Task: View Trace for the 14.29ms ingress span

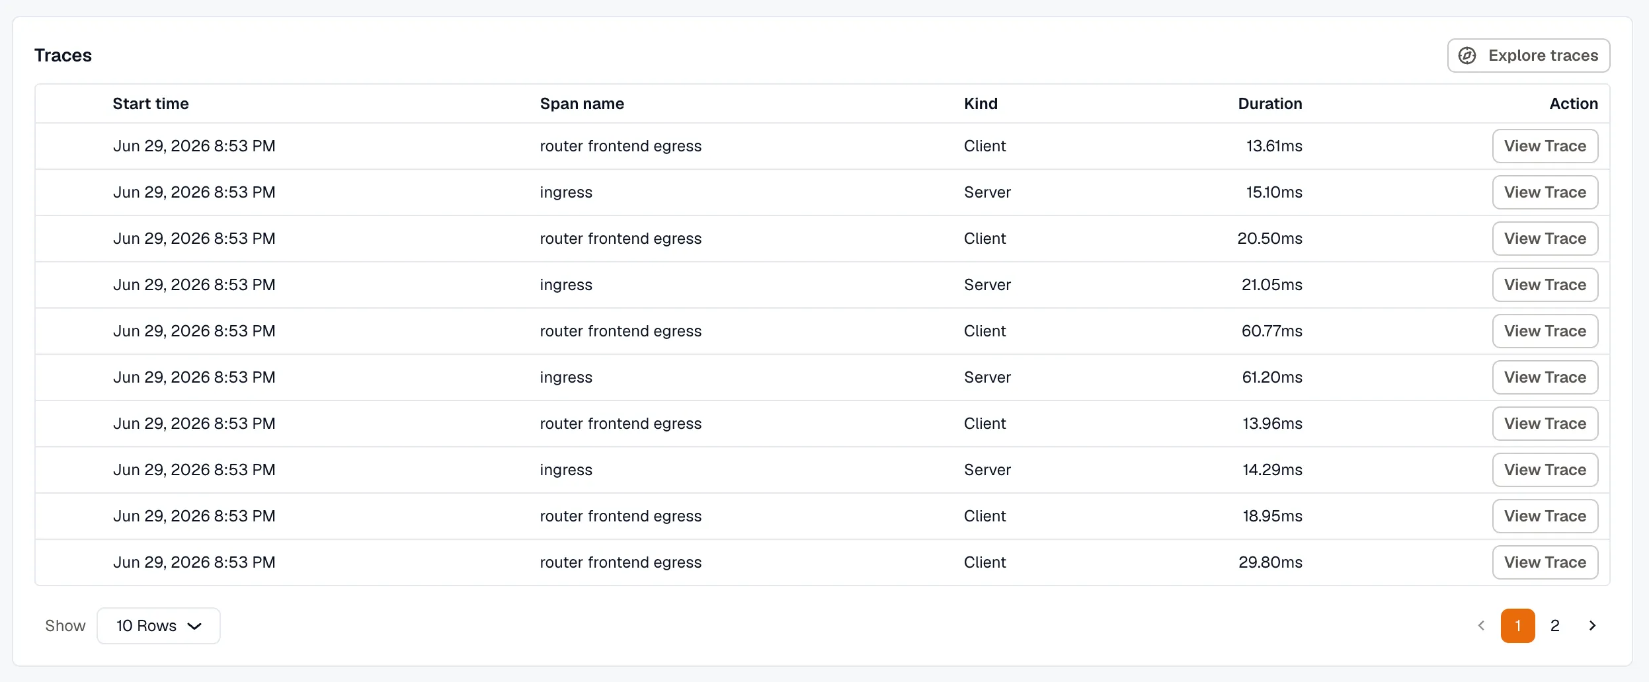Action: (1545, 470)
